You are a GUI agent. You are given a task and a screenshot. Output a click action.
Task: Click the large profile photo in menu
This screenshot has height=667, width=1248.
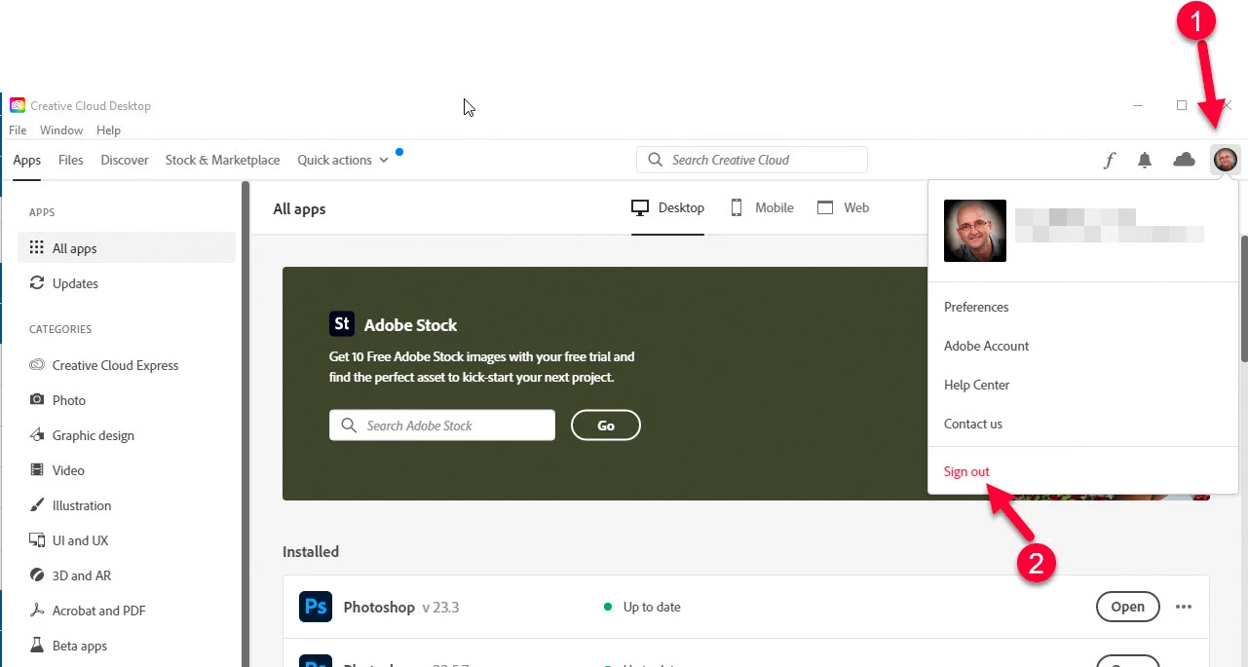975,231
